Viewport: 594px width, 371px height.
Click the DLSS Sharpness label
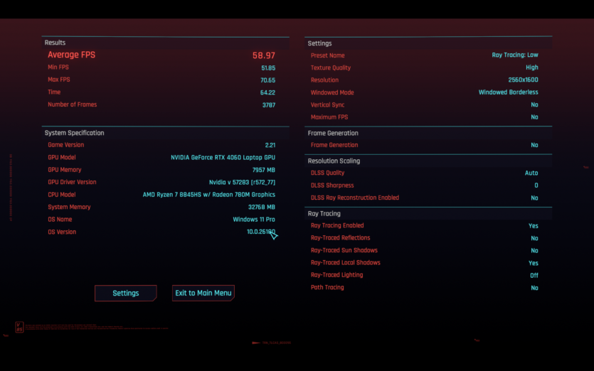(x=332, y=185)
